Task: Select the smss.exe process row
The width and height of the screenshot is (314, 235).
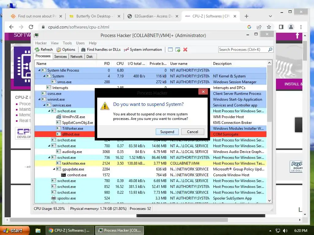Action: tap(151, 82)
